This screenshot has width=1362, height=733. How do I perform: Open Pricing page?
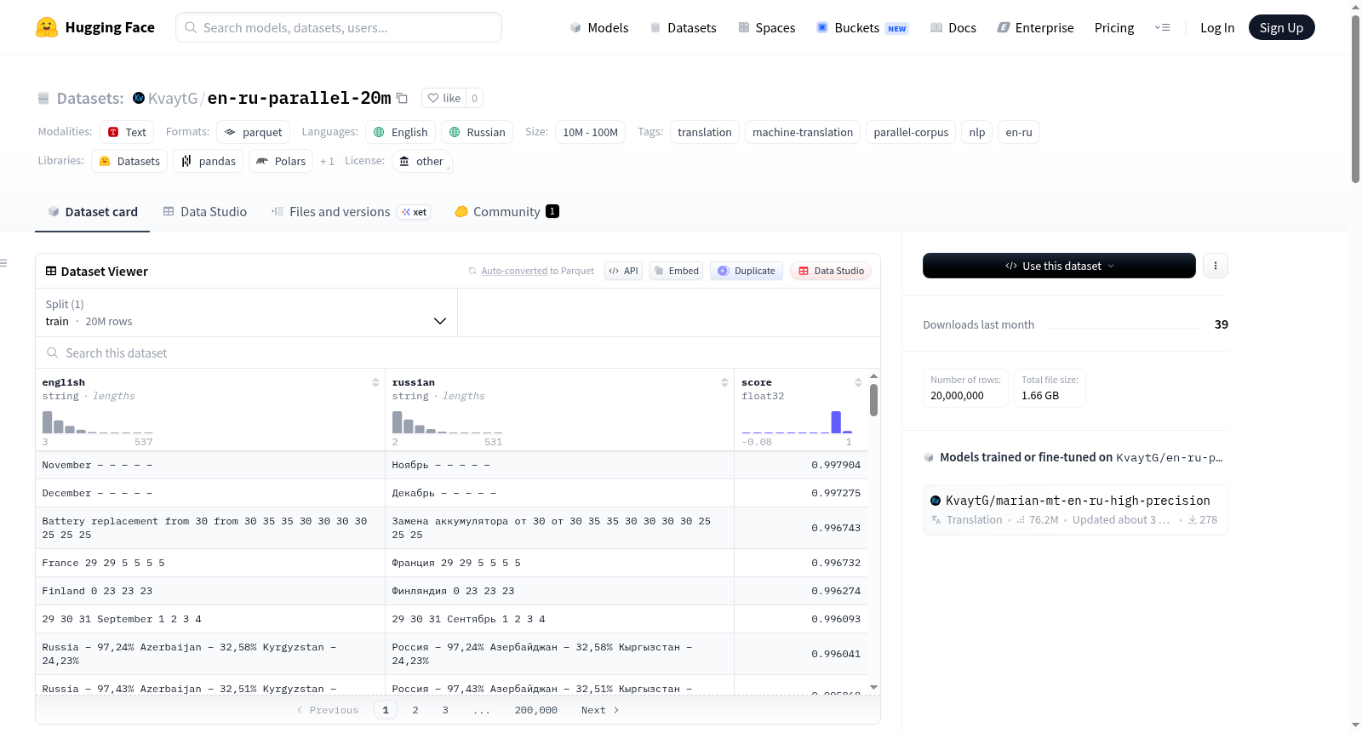point(1114,27)
